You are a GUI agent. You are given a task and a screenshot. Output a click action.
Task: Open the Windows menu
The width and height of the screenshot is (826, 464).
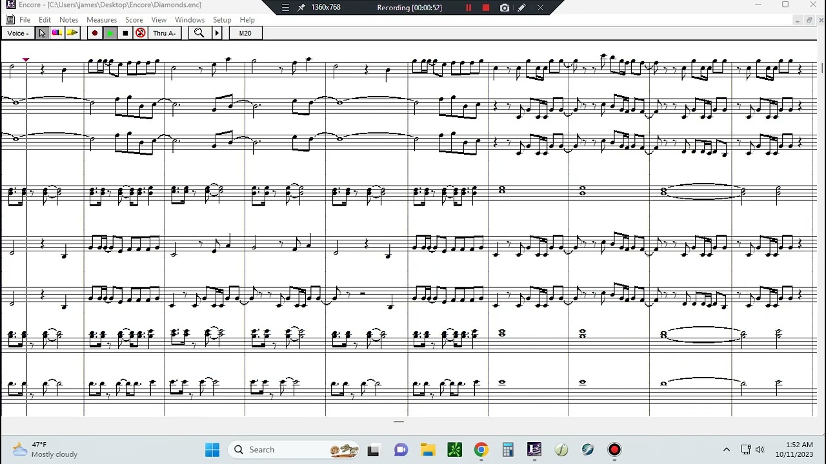[x=190, y=20]
